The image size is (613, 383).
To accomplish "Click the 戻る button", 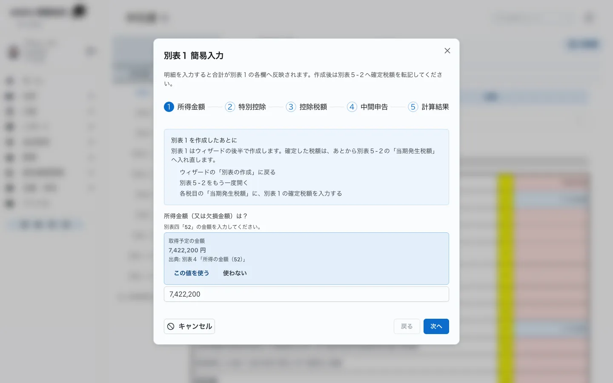I will click(407, 326).
